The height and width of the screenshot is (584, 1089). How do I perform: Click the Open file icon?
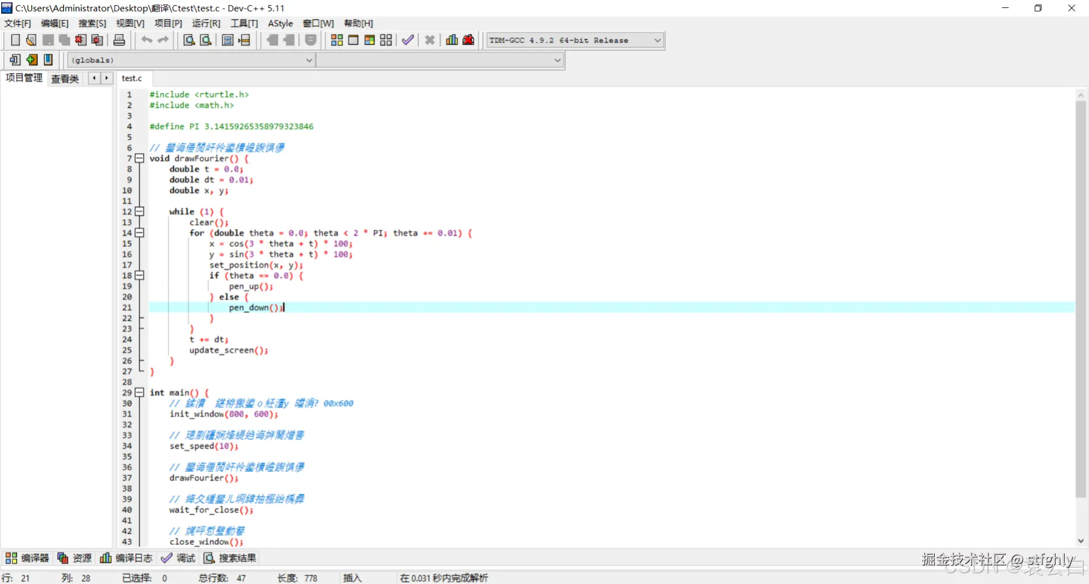pos(32,40)
